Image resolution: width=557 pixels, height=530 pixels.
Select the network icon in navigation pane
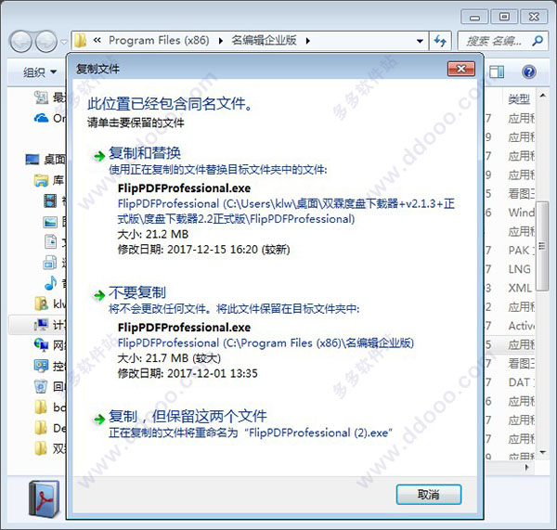(41, 344)
